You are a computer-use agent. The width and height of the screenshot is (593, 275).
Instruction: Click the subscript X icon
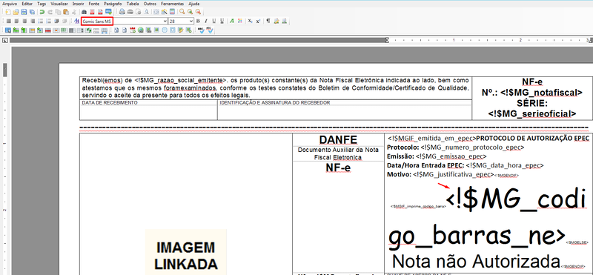click(x=250, y=21)
